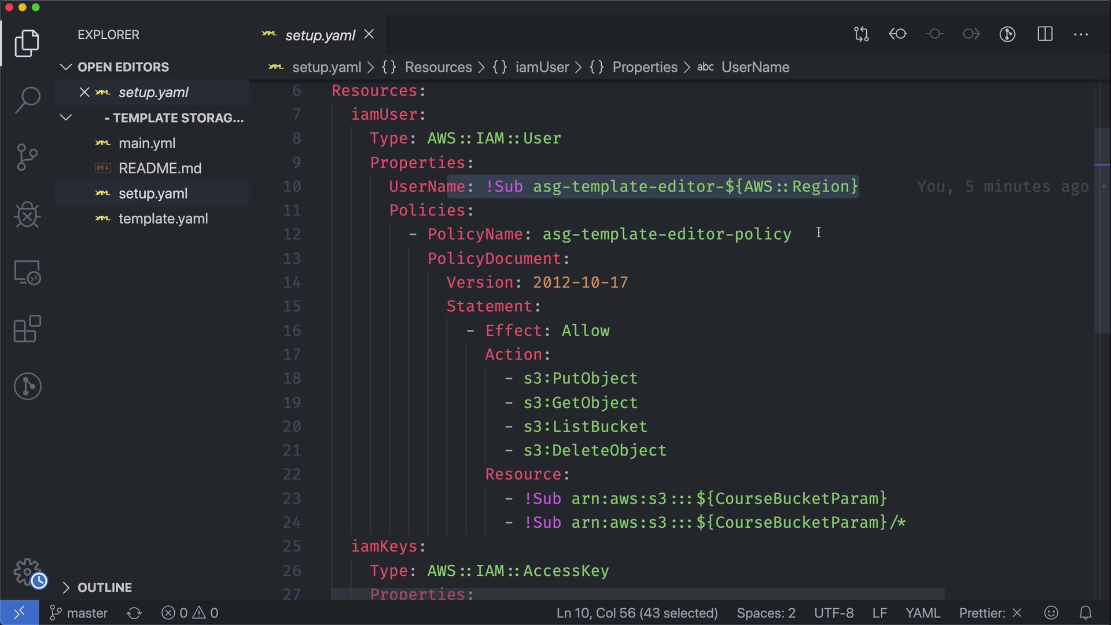The width and height of the screenshot is (1111, 625).
Task: Open the notifications bell in status bar
Action: tap(1086, 613)
